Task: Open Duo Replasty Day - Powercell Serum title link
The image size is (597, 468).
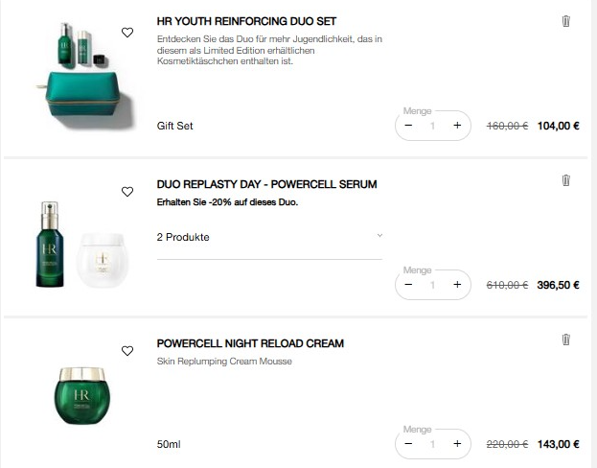Action: [x=266, y=184]
